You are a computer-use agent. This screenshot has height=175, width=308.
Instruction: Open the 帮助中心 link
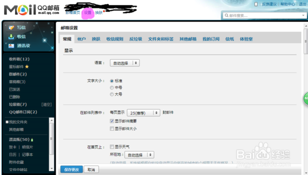pyautogui.click(x=288, y=4)
